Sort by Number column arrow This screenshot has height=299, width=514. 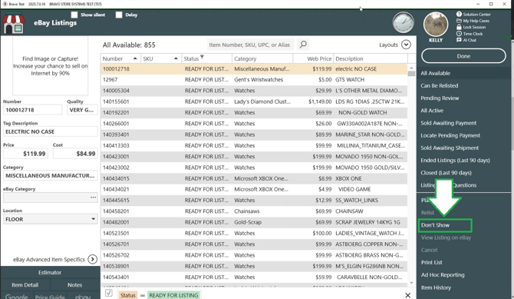(135, 58)
